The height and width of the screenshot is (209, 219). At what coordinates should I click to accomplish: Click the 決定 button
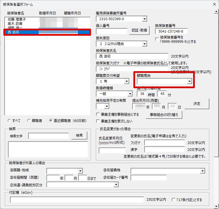point(197,104)
